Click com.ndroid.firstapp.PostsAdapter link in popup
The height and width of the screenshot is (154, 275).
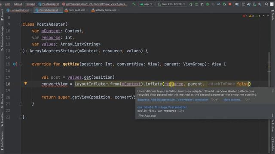(x=162, y=107)
